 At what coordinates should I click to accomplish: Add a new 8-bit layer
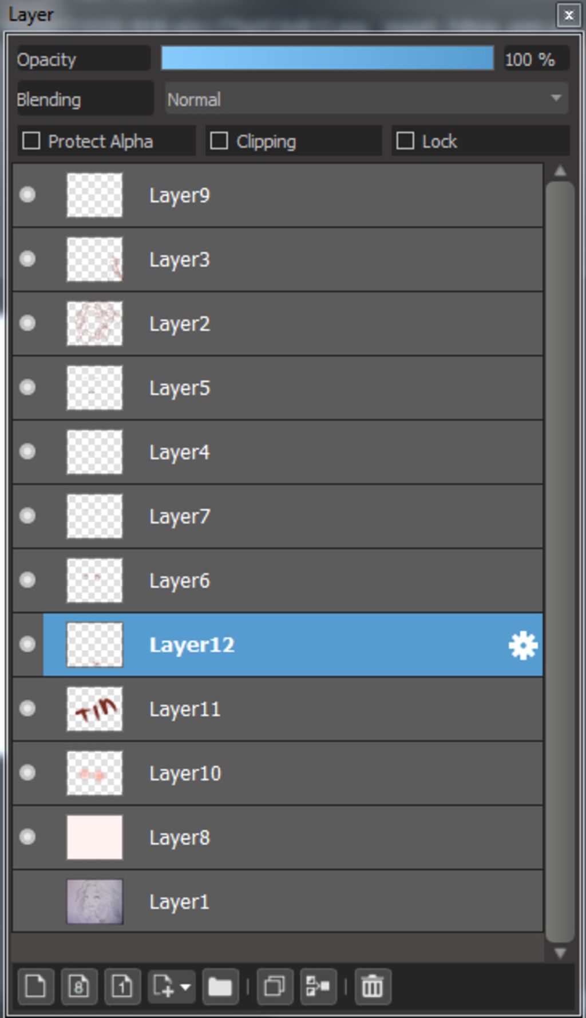[x=79, y=987]
